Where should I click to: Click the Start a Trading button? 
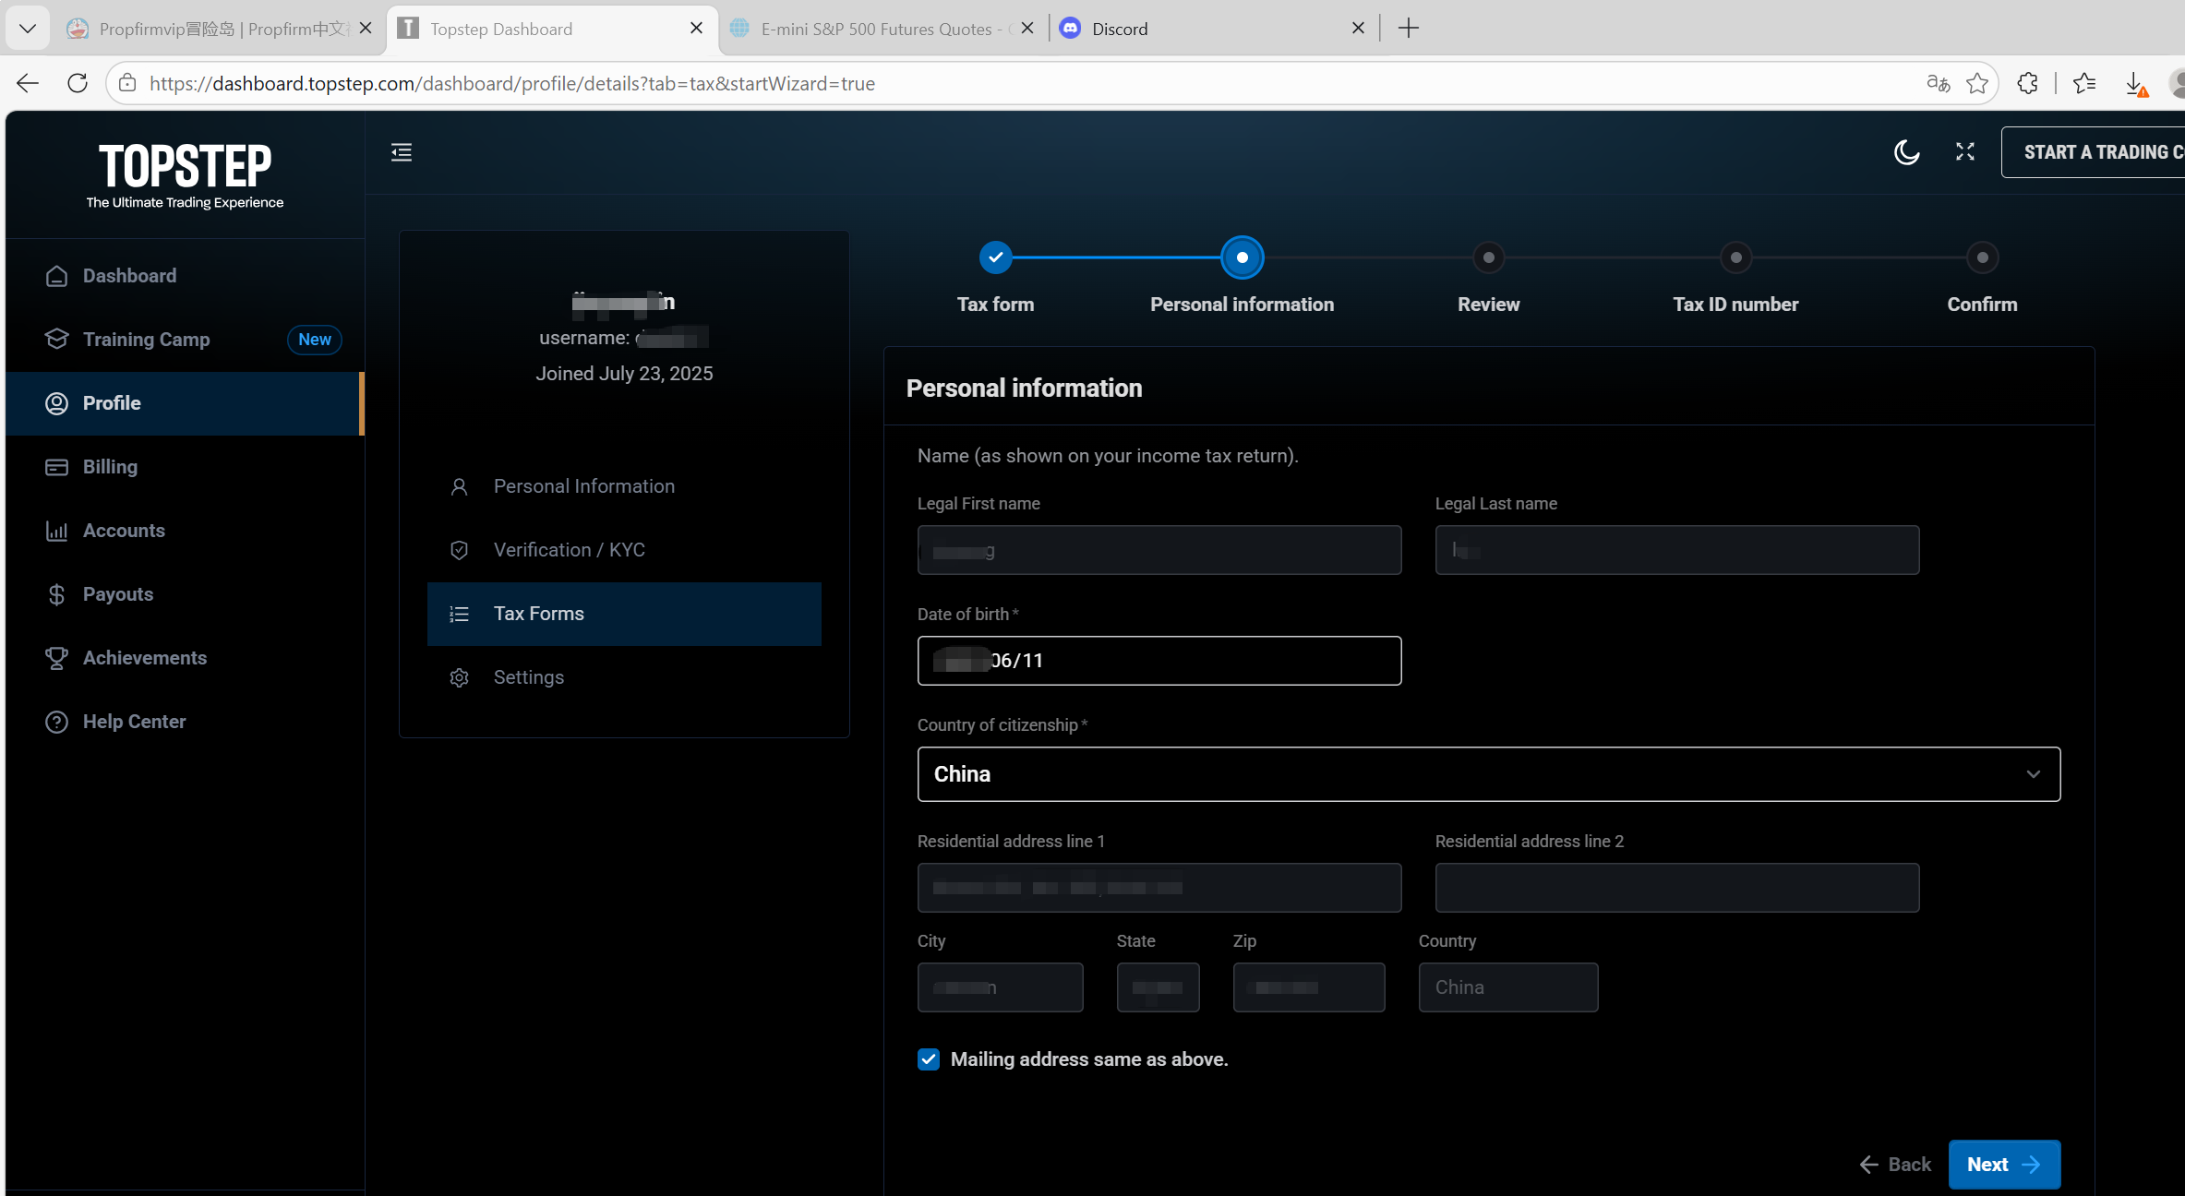pos(2093,152)
